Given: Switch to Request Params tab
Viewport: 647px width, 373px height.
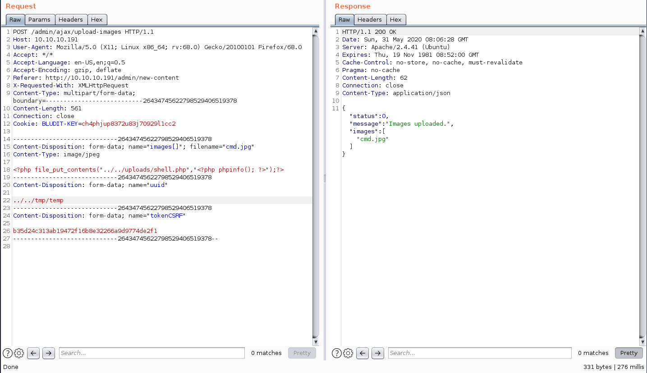Looking at the screenshot, I should point(39,19).
